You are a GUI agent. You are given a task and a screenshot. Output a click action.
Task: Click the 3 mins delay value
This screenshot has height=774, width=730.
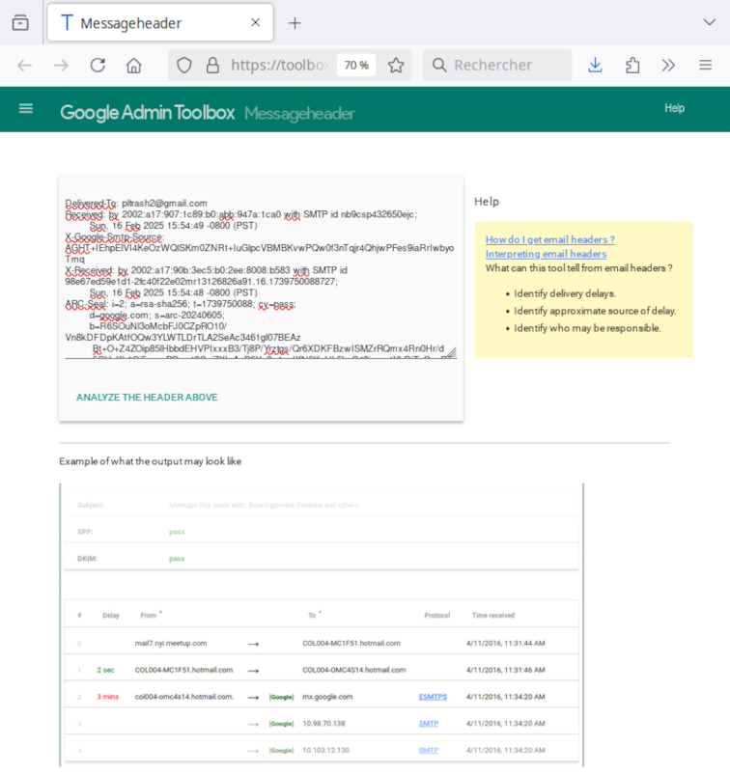coord(108,697)
